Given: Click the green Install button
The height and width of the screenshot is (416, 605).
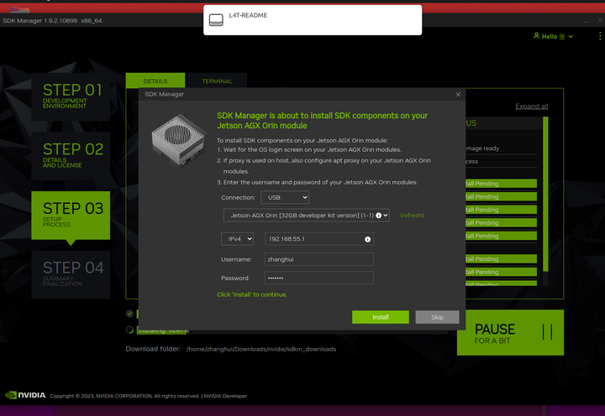Looking at the screenshot, I should 380,317.
